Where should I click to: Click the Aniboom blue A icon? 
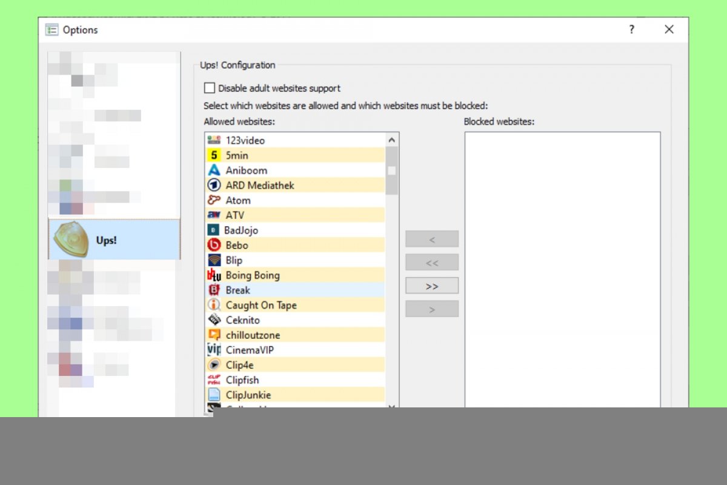pos(214,170)
